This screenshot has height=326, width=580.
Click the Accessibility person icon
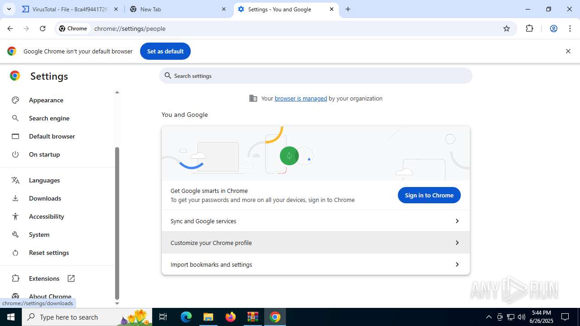15,216
